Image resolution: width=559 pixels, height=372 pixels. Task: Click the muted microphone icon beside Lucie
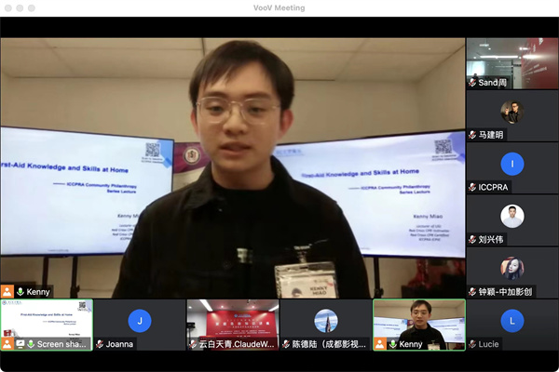pos(472,344)
